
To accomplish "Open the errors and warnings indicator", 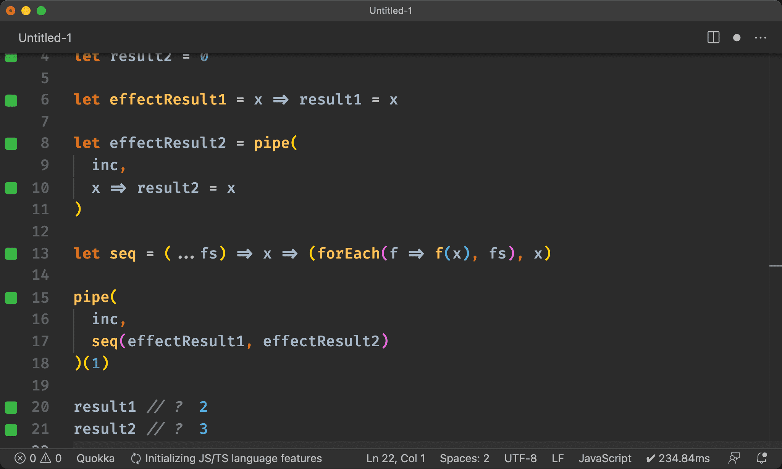I will click(x=38, y=458).
